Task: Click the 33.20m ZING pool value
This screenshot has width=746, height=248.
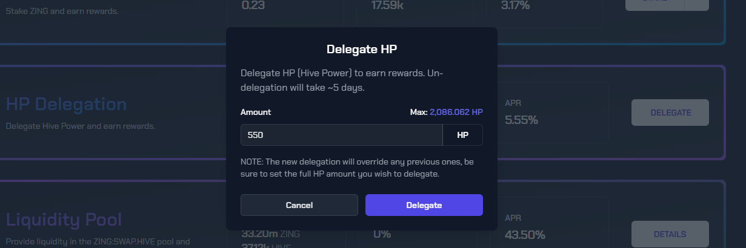Action: coord(270,233)
